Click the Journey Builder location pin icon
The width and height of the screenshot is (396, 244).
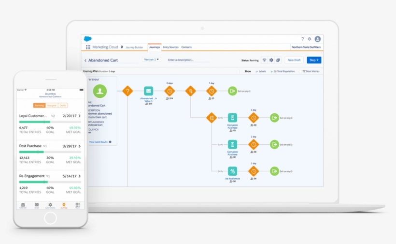[122, 47]
